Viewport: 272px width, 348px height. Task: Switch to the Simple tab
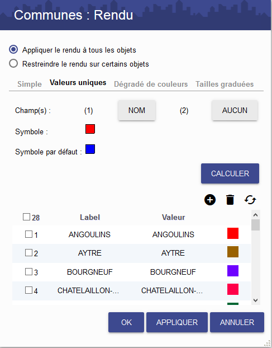30,84
